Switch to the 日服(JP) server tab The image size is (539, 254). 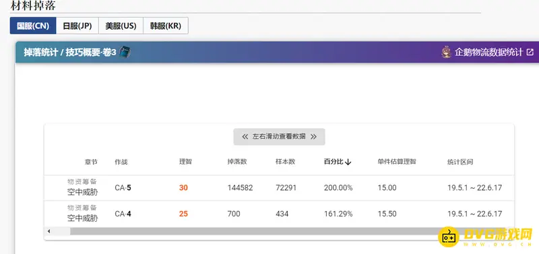(x=77, y=26)
